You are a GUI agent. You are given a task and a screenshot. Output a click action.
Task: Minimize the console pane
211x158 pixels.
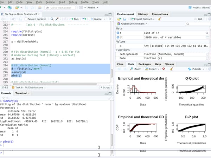(106, 94)
